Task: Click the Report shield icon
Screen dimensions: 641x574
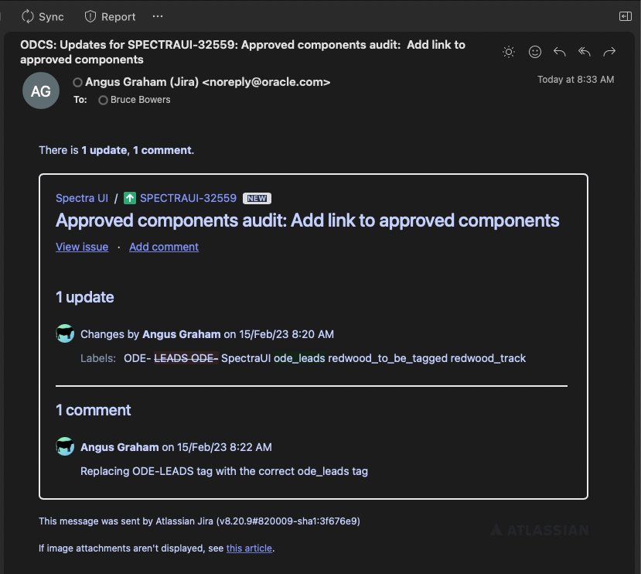Action: [90, 17]
